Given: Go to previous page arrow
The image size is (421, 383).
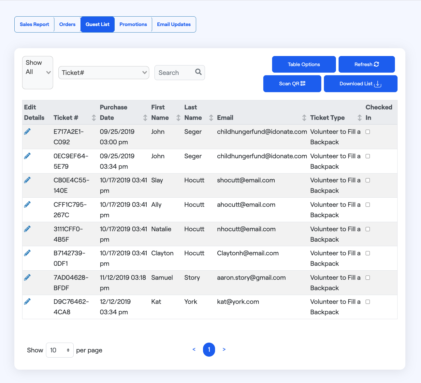Looking at the screenshot, I should pyautogui.click(x=194, y=349).
